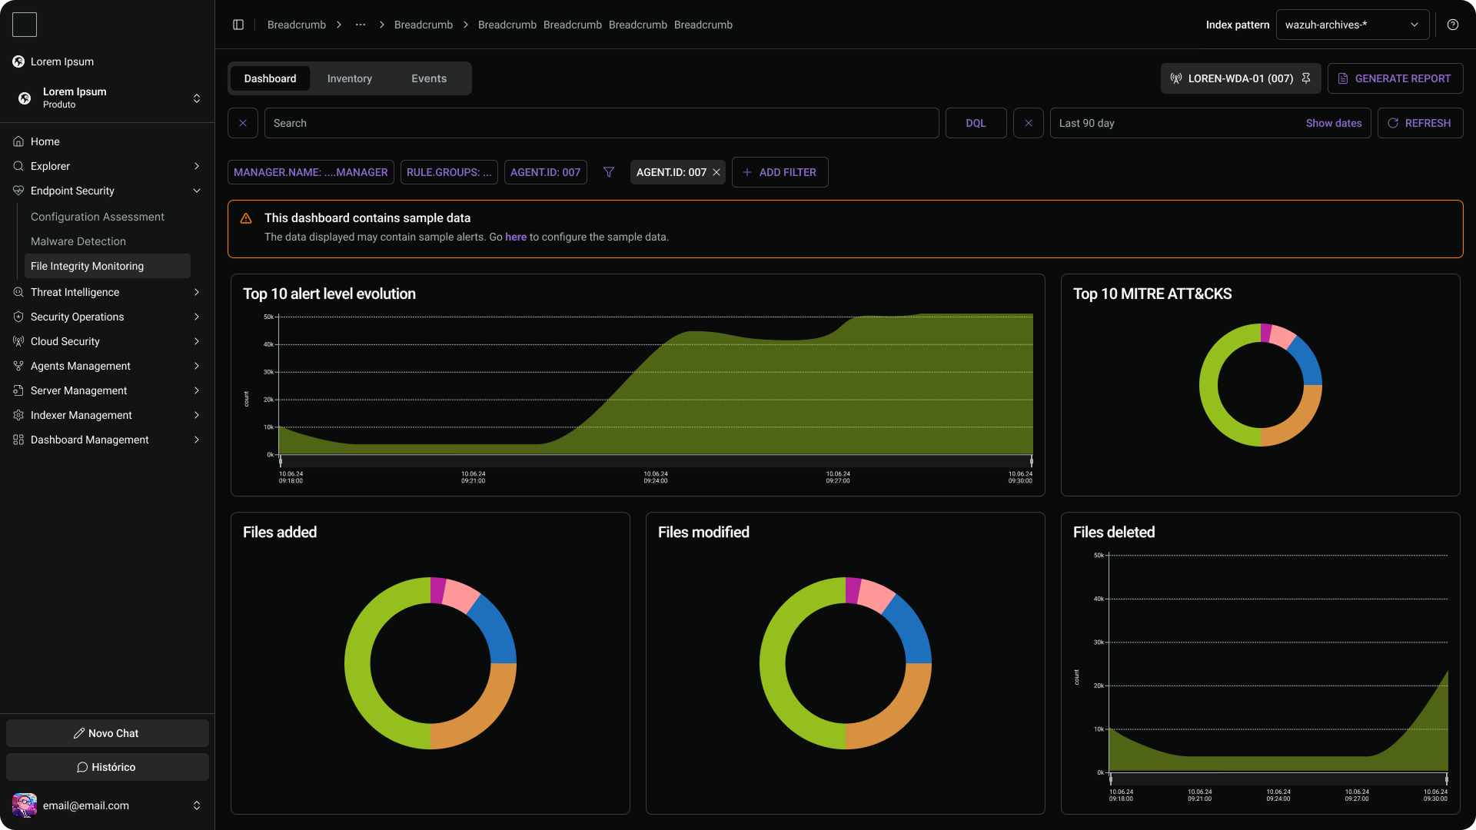Expand Indexer Management chevron
The height and width of the screenshot is (830, 1476).
point(197,415)
